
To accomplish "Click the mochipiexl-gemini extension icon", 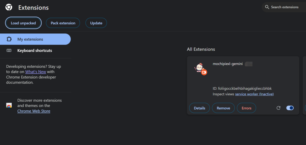I will point(200,68).
